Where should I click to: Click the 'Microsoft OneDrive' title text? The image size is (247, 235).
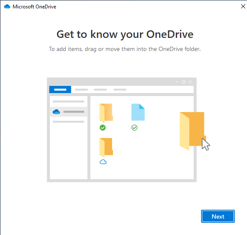pos(34,7)
